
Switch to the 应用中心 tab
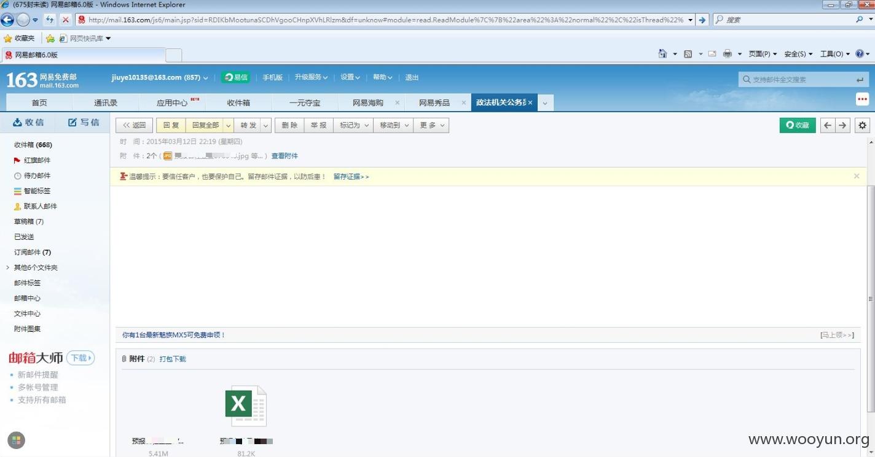pyautogui.click(x=172, y=102)
